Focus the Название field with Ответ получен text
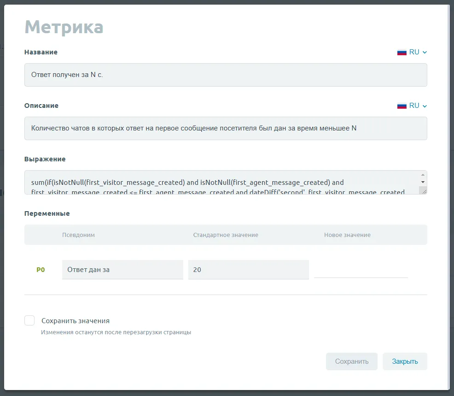Viewport: 454px width, 396px height. [225, 75]
